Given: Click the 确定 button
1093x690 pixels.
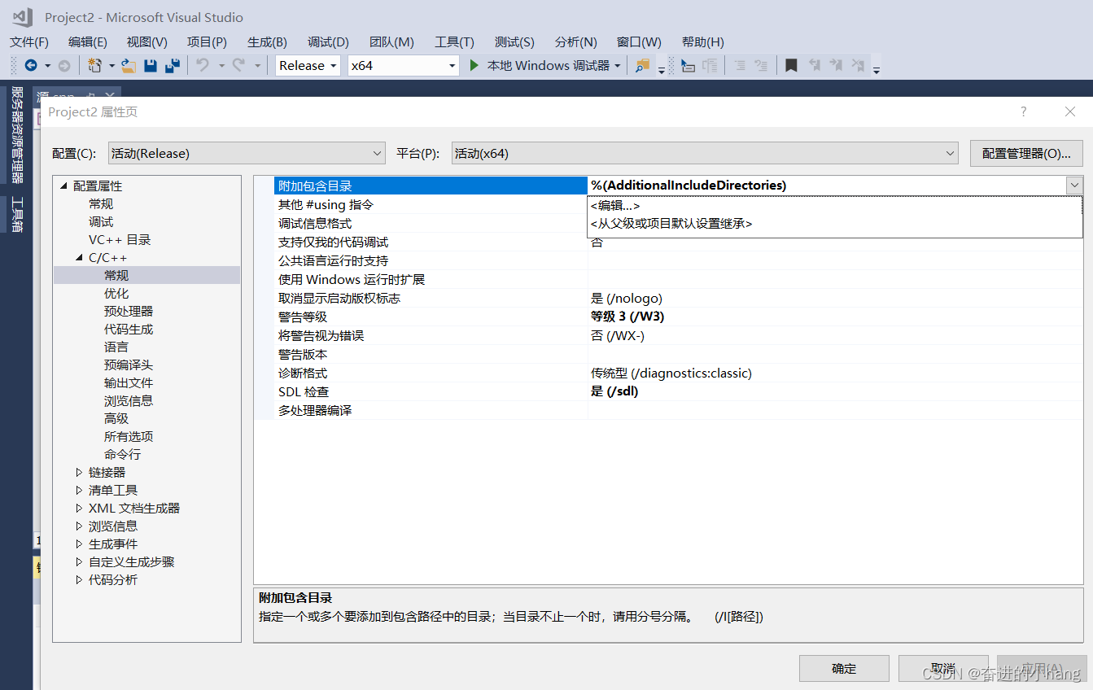Looking at the screenshot, I should [x=844, y=669].
